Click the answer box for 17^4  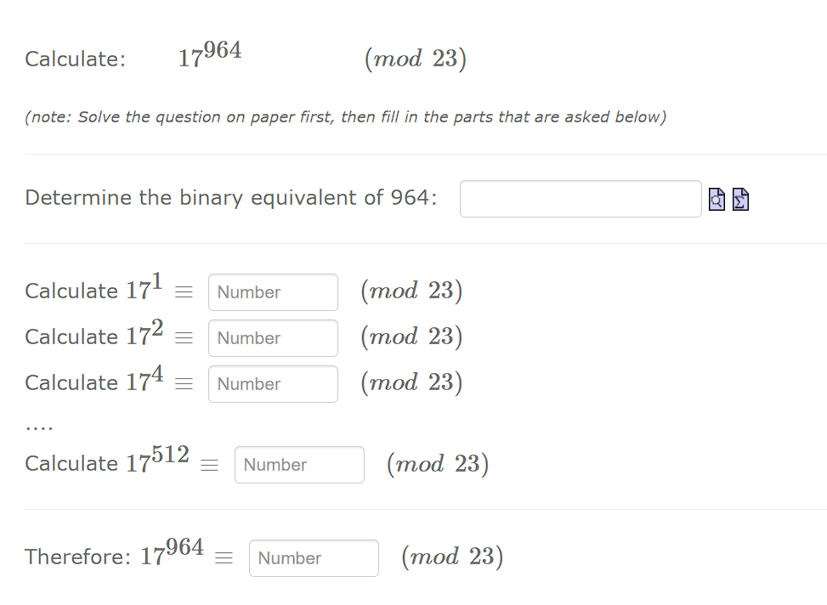[272, 383]
